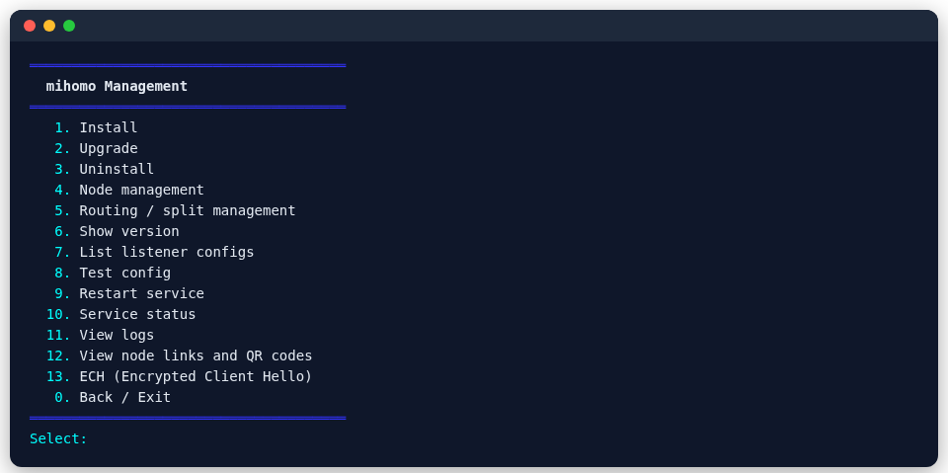Click the yellow minimize window button
Viewport: 948px width, 473px height.
pos(49,26)
